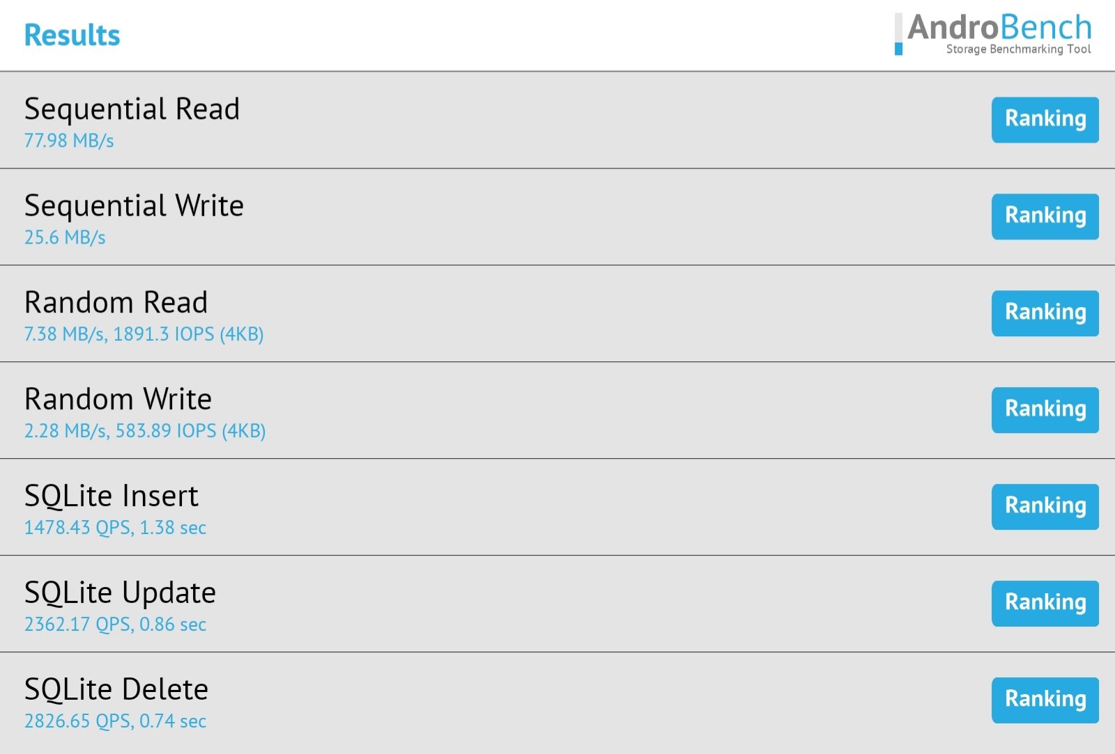Select the Results header title
The width and height of the screenshot is (1115, 754).
click(x=72, y=36)
